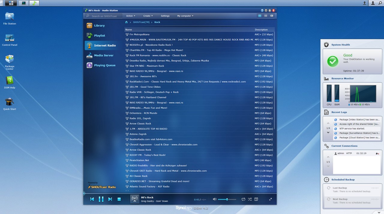Screen dimensions: 384x214
Task: Switch to thumbnail grid view mode
Action: [x=266, y=16]
